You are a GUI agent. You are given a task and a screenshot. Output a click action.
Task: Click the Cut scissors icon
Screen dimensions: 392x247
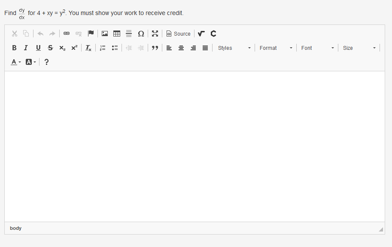coord(15,34)
